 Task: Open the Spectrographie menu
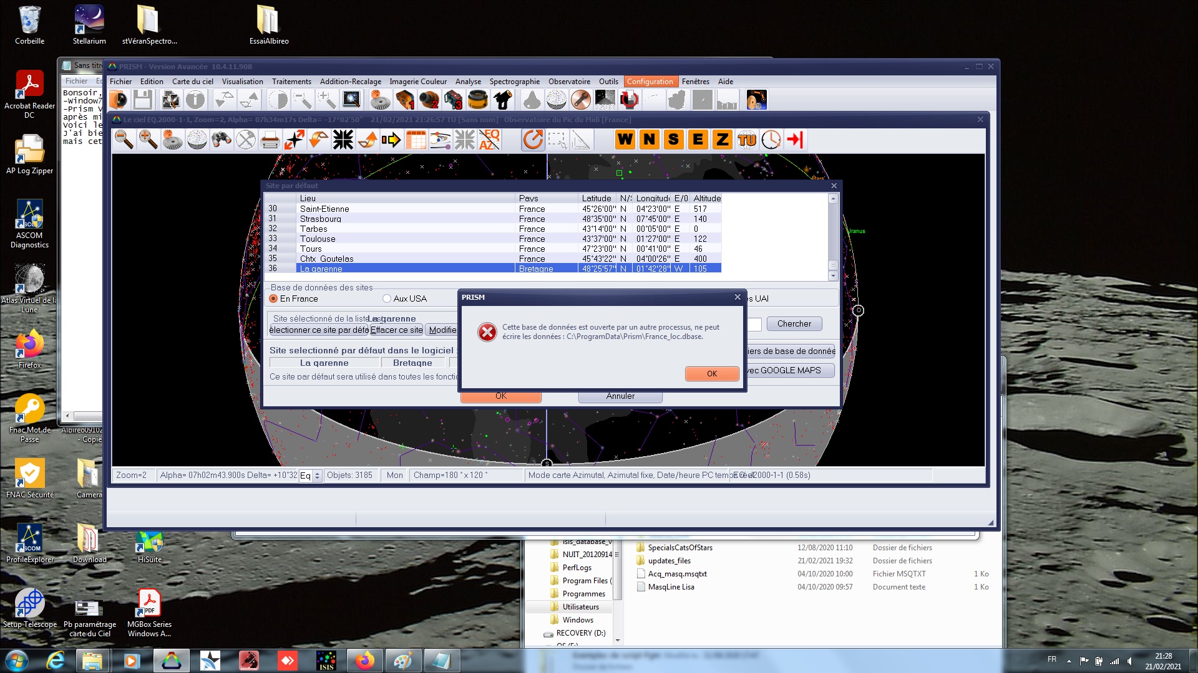pos(514,82)
